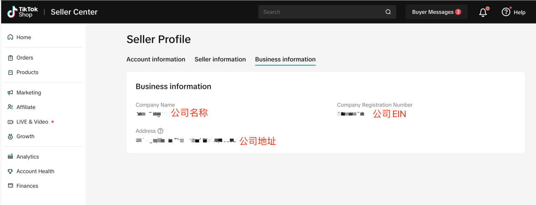Open the notifications bell icon
Image resolution: width=536 pixels, height=205 pixels.
click(483, 12)
